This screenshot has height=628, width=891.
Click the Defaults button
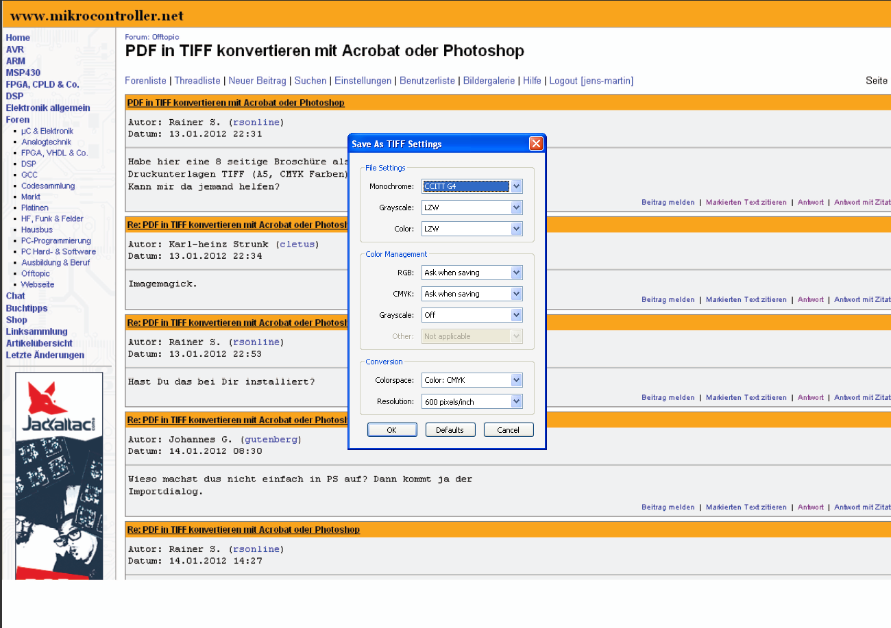(450, 430)
